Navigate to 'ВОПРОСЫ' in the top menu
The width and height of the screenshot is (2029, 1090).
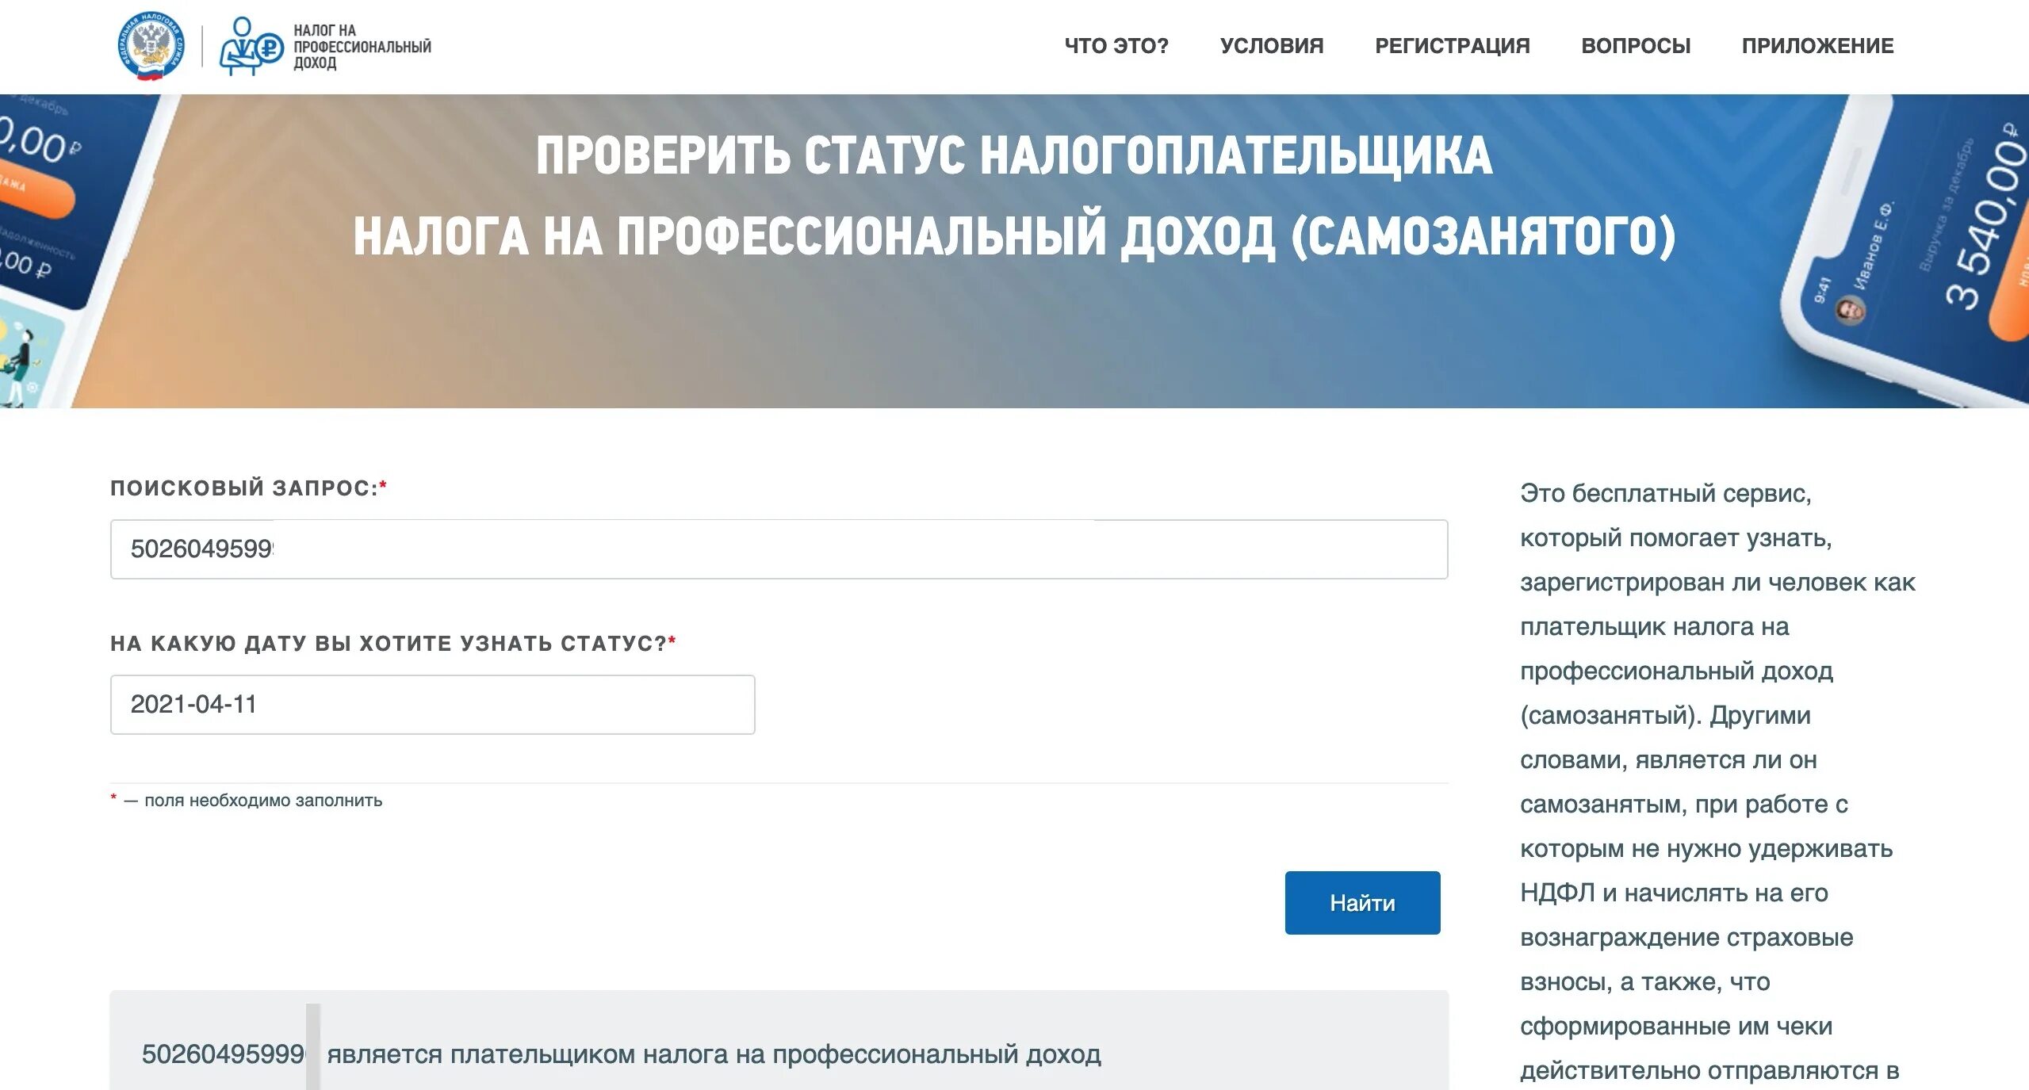click(1635, 46)
